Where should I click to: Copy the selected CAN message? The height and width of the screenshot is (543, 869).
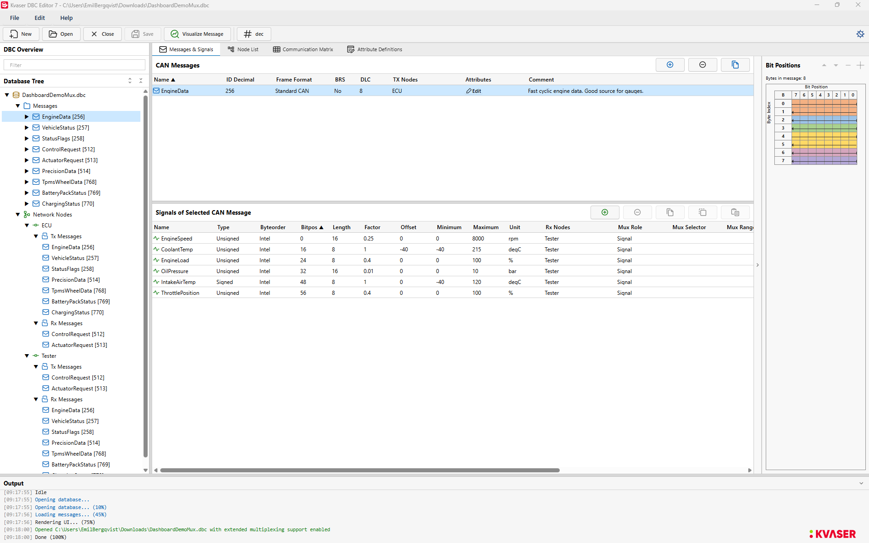pyautogui.click(x=735, y=65)
